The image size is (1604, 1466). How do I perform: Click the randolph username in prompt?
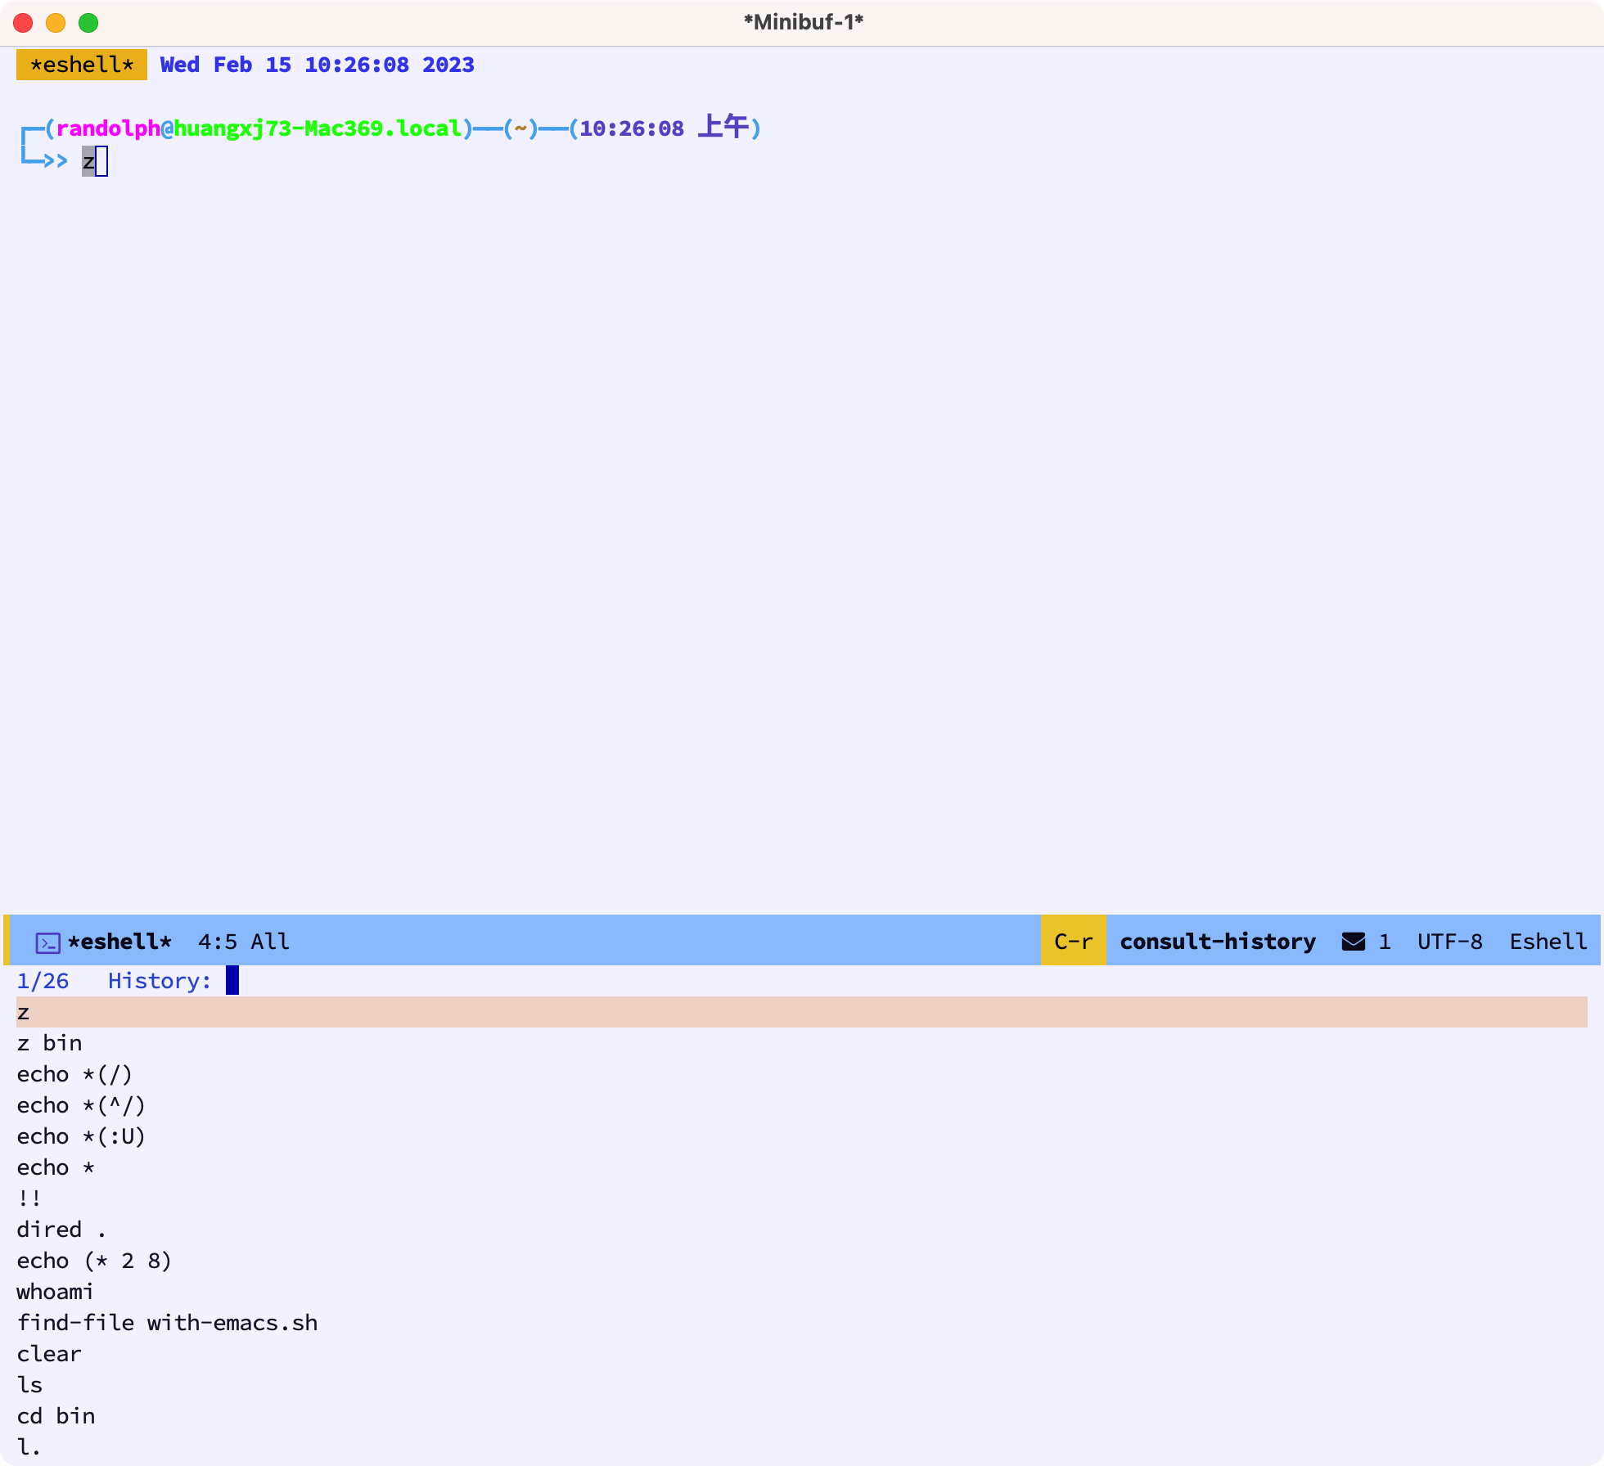(108, 128)
